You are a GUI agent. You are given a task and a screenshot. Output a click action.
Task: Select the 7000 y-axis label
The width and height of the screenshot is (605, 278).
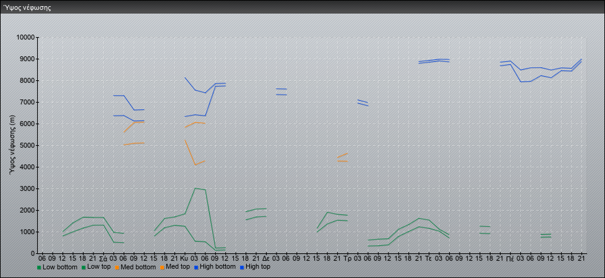point(27,102)
